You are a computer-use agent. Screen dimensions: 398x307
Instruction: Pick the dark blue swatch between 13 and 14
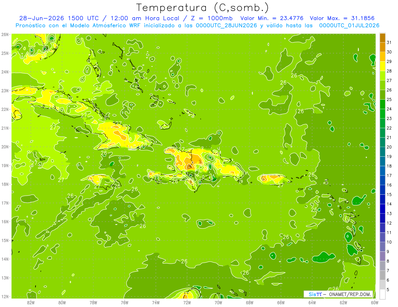tap(382, 209)
